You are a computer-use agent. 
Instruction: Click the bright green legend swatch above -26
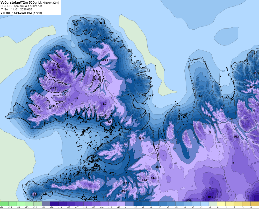click(4, 204)
